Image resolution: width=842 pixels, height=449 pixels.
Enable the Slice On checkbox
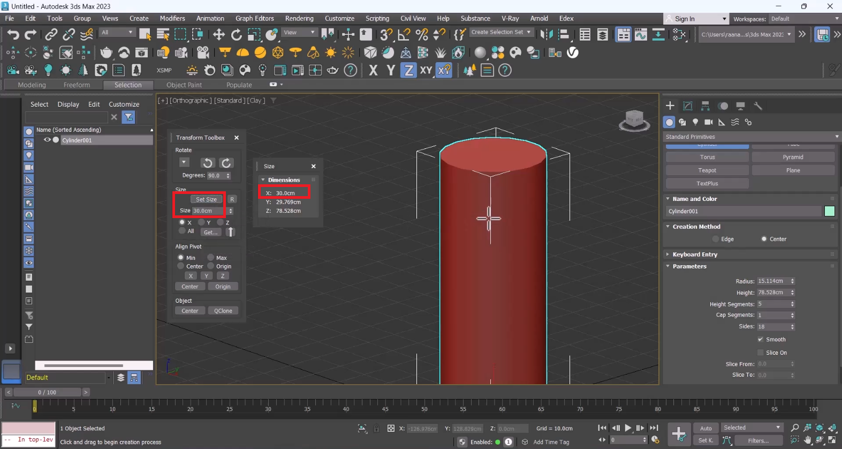point(760,353)
